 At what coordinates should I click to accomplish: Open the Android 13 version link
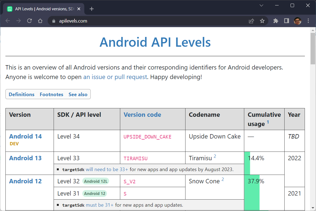[25, 158]
